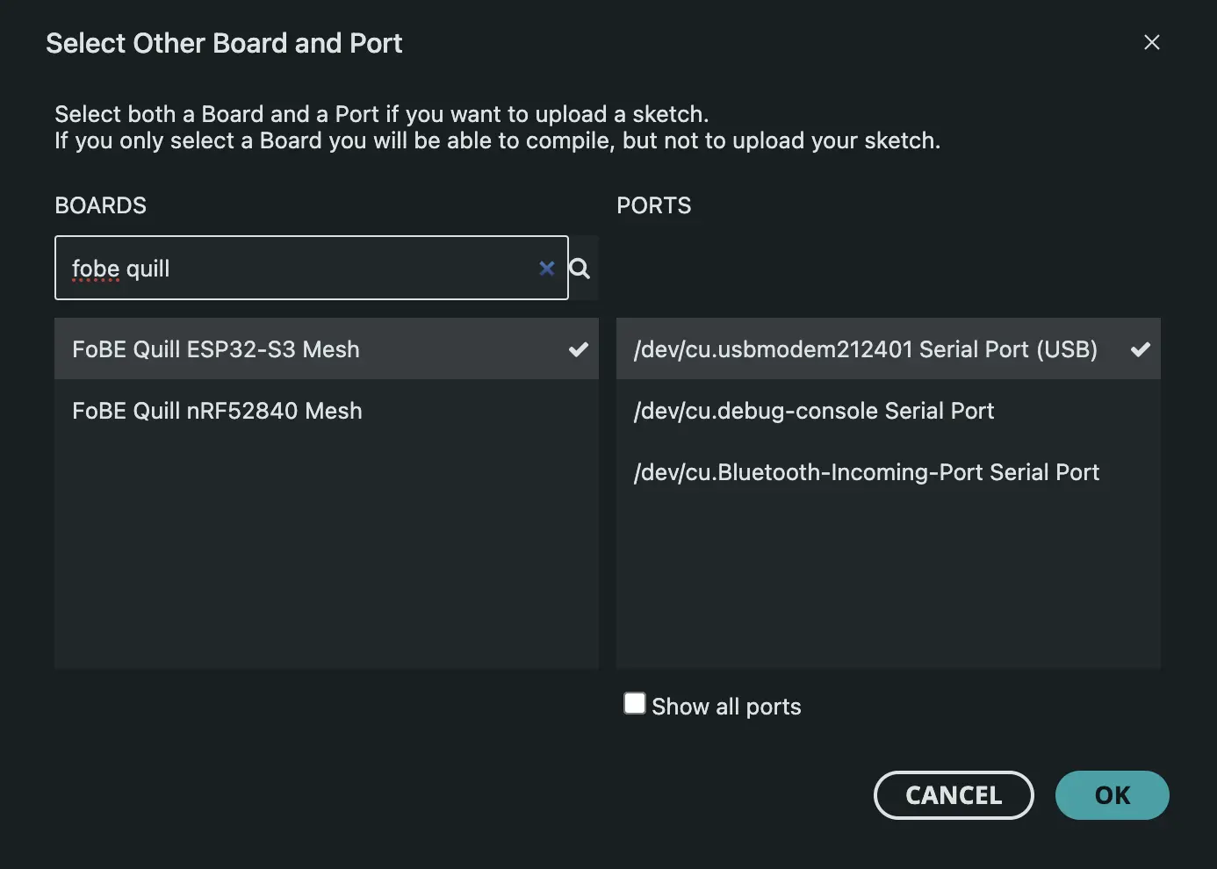1217x869 pixels.
Task: Click the magnifying glass search icon
Action: point(580,269)
